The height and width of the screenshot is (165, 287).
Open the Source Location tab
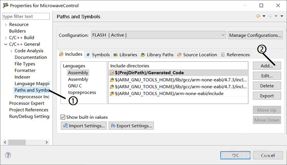(197, 55)
